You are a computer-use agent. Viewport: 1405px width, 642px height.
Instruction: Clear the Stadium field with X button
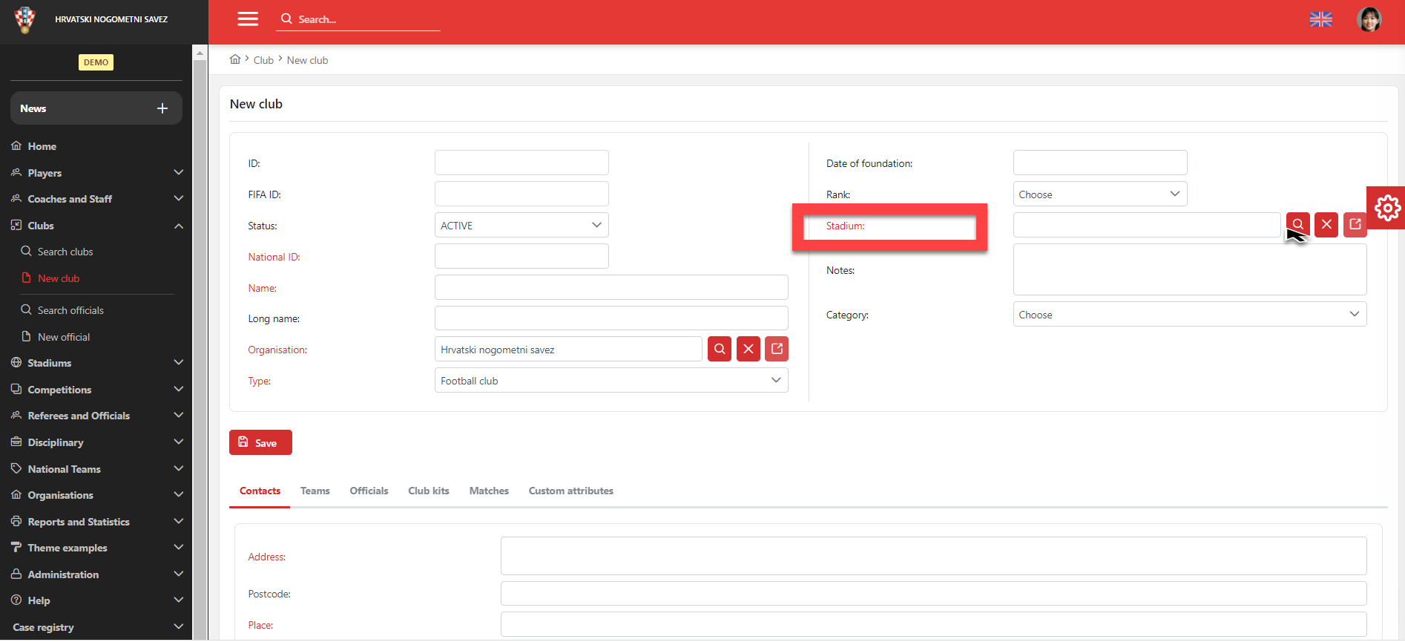click(x=1326, y=225)
